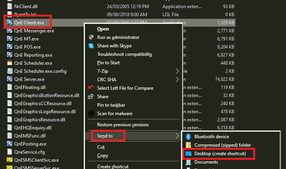Viewport: 286px width, 169px height.
Task: Click the QnE POS.exe file icon
Action: click(10, 47)
